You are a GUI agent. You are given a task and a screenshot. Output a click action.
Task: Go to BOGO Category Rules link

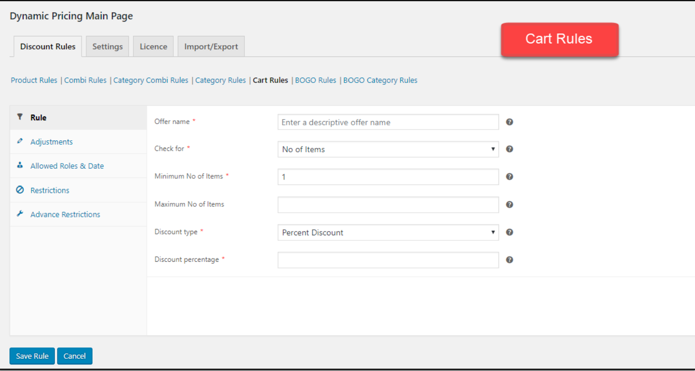click(380, 80)
